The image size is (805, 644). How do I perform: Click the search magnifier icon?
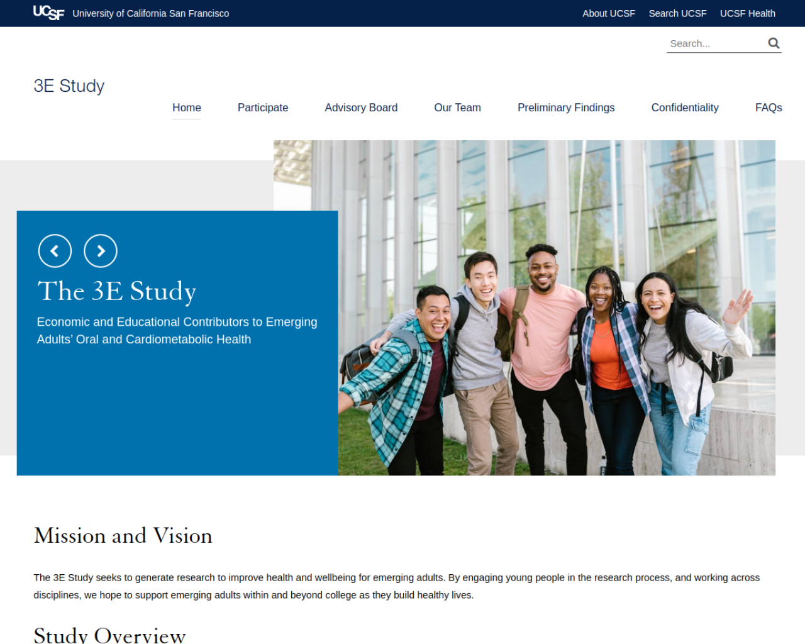point(774,43)
